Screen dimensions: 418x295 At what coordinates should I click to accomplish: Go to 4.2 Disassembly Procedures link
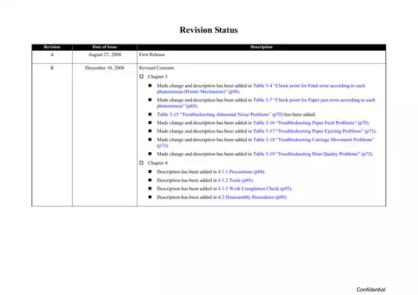click(x=252, y=197)
